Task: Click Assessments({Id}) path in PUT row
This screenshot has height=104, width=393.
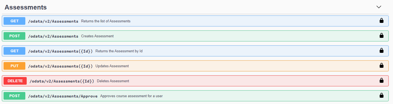Action: [60, 66]
